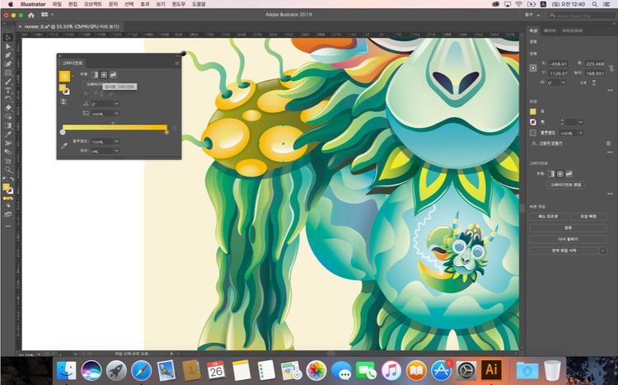The image size is (618, 385).
Task: Click the 모양 확장 button
Action: (588, 217)
